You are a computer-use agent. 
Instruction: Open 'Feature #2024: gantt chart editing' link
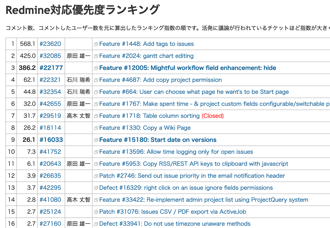pos(146,56)
